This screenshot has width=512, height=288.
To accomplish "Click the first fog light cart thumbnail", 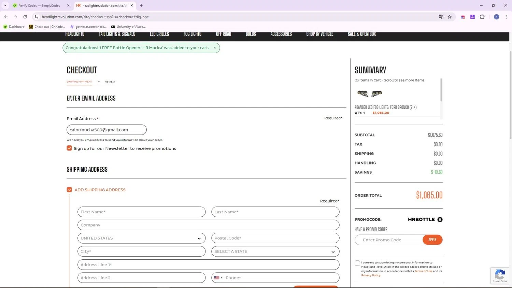I will 362,93.
